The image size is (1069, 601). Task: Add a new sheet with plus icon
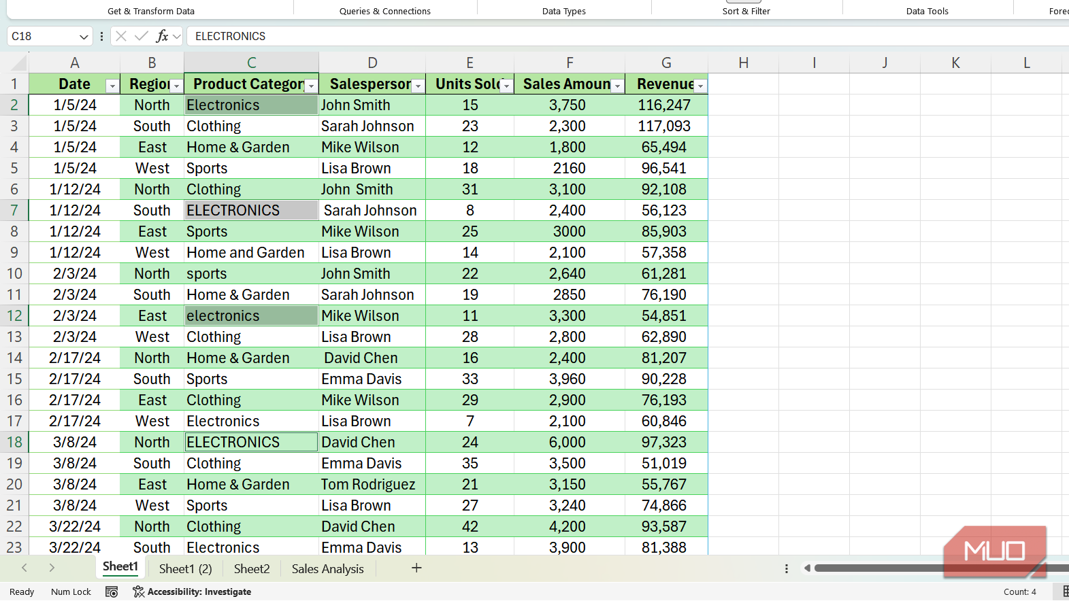pos(416,568)
